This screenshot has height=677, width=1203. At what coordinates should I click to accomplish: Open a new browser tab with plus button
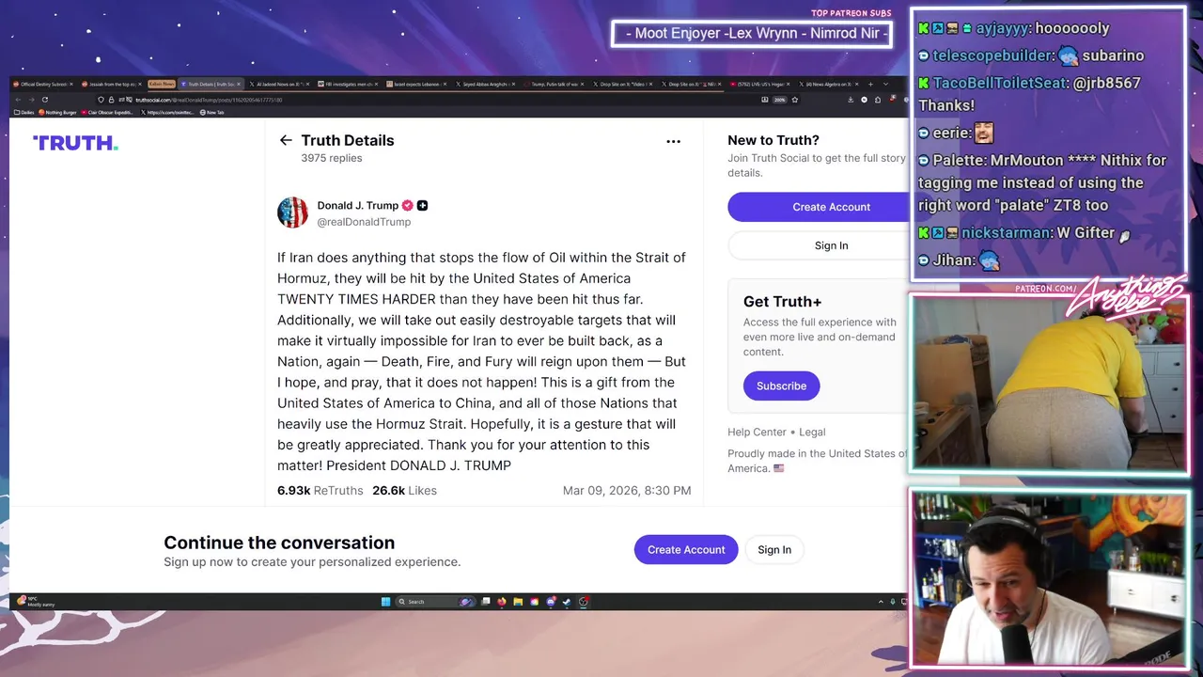[869, 84]
